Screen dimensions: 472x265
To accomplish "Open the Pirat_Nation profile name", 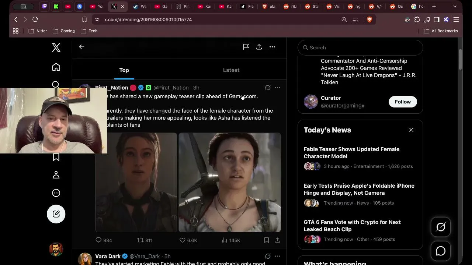I will pos(111,88).
